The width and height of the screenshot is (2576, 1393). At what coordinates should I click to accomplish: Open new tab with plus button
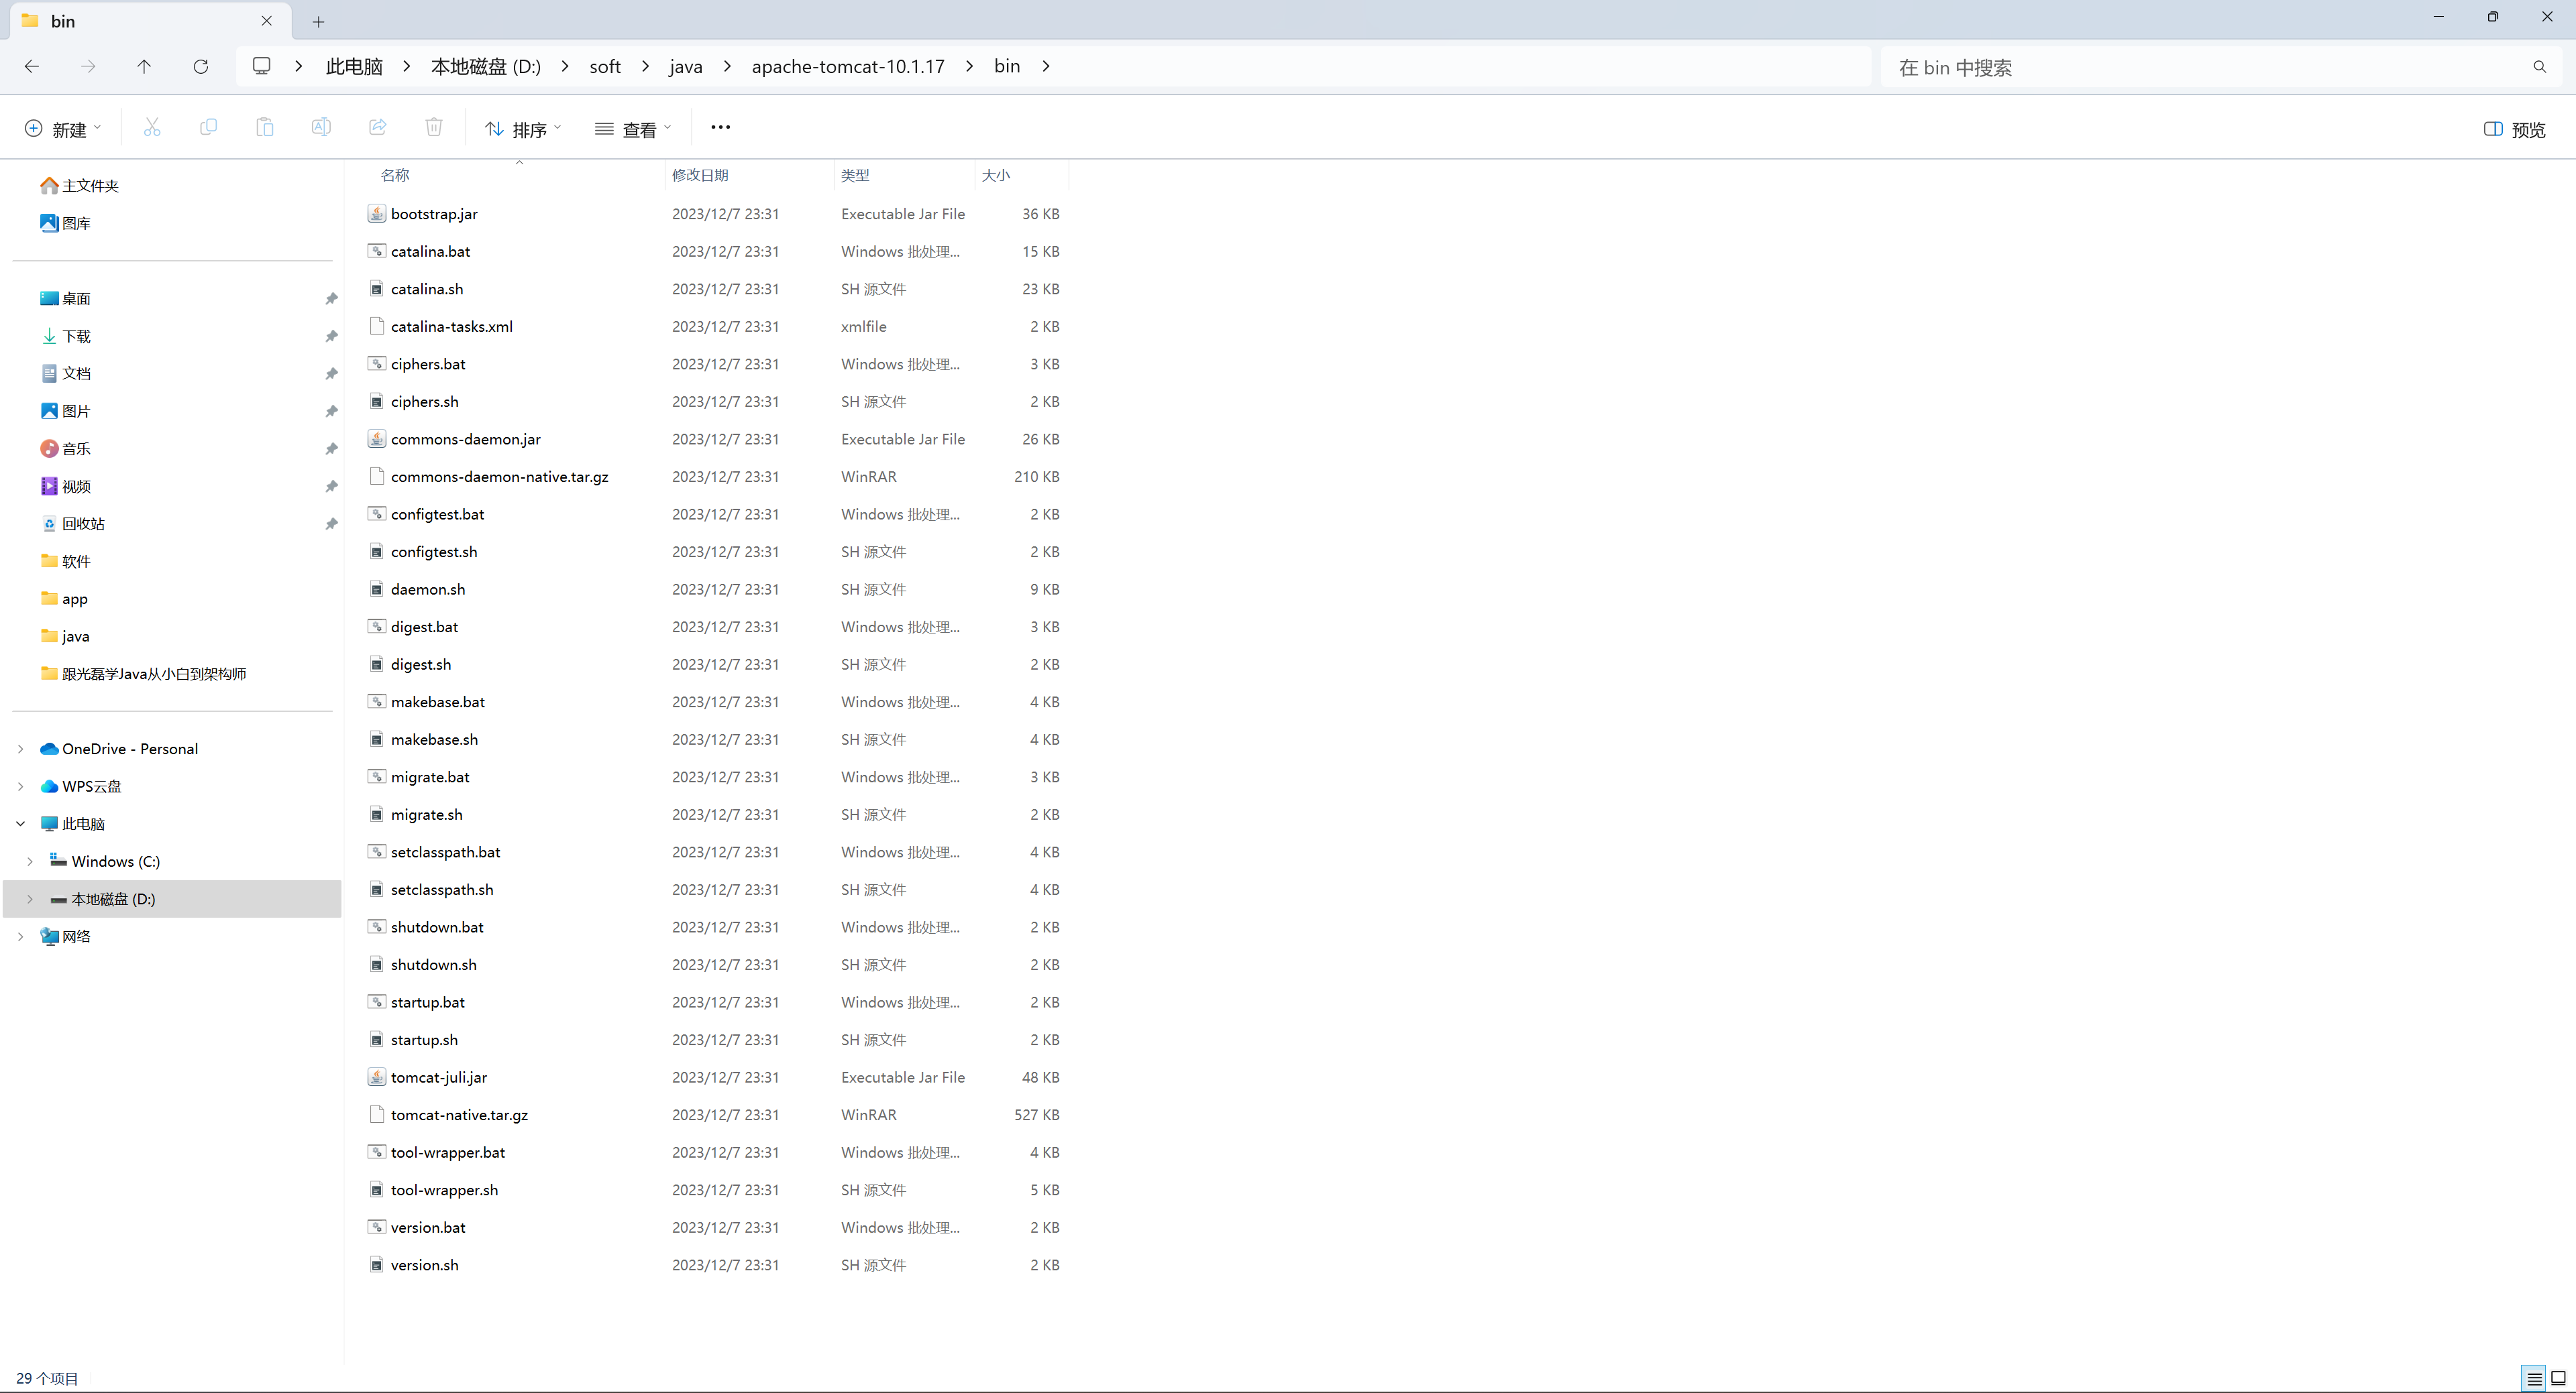coord(318,21)
